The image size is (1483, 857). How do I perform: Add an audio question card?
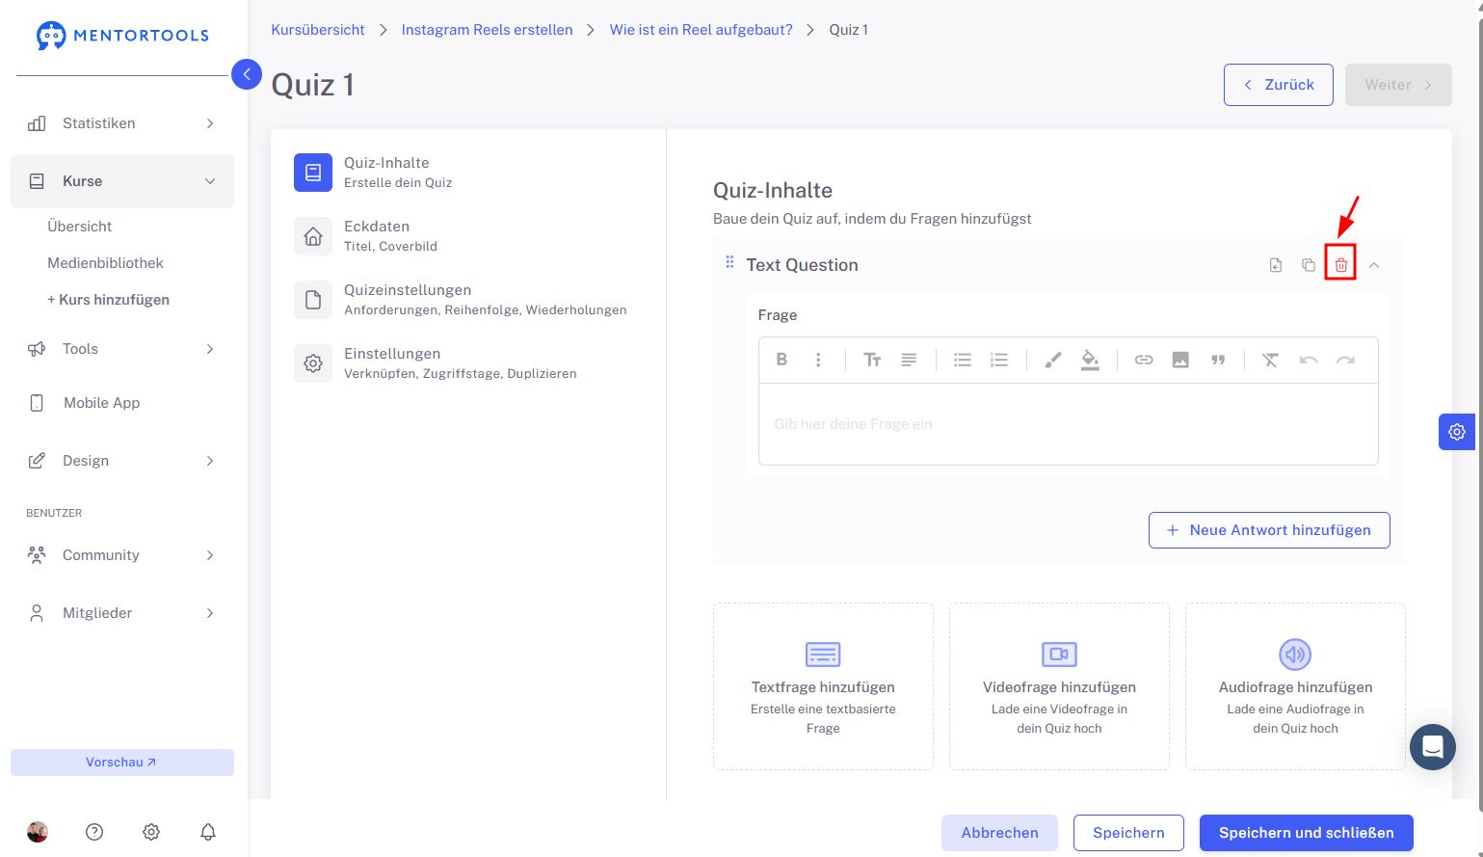point(1295,686)
